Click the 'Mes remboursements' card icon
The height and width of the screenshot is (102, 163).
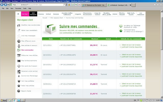[19, 61]
